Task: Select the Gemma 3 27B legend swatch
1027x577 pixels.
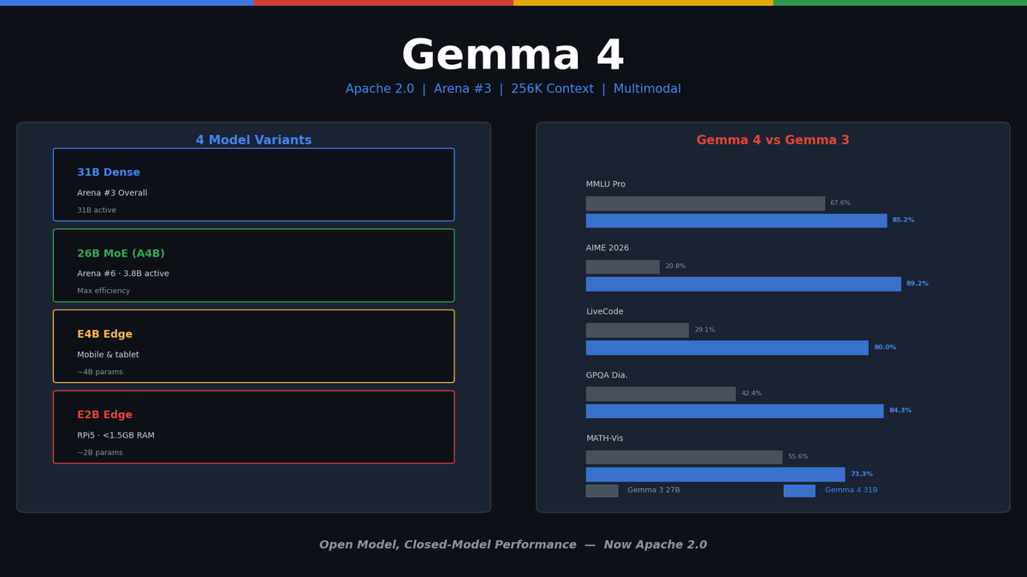Action: (x=601, y=490)
